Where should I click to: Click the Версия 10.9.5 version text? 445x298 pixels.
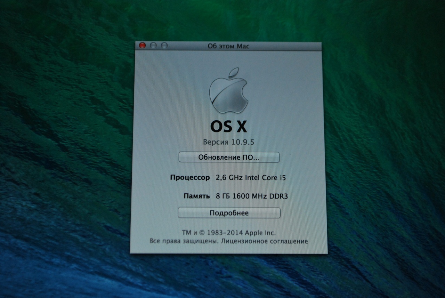229,142
